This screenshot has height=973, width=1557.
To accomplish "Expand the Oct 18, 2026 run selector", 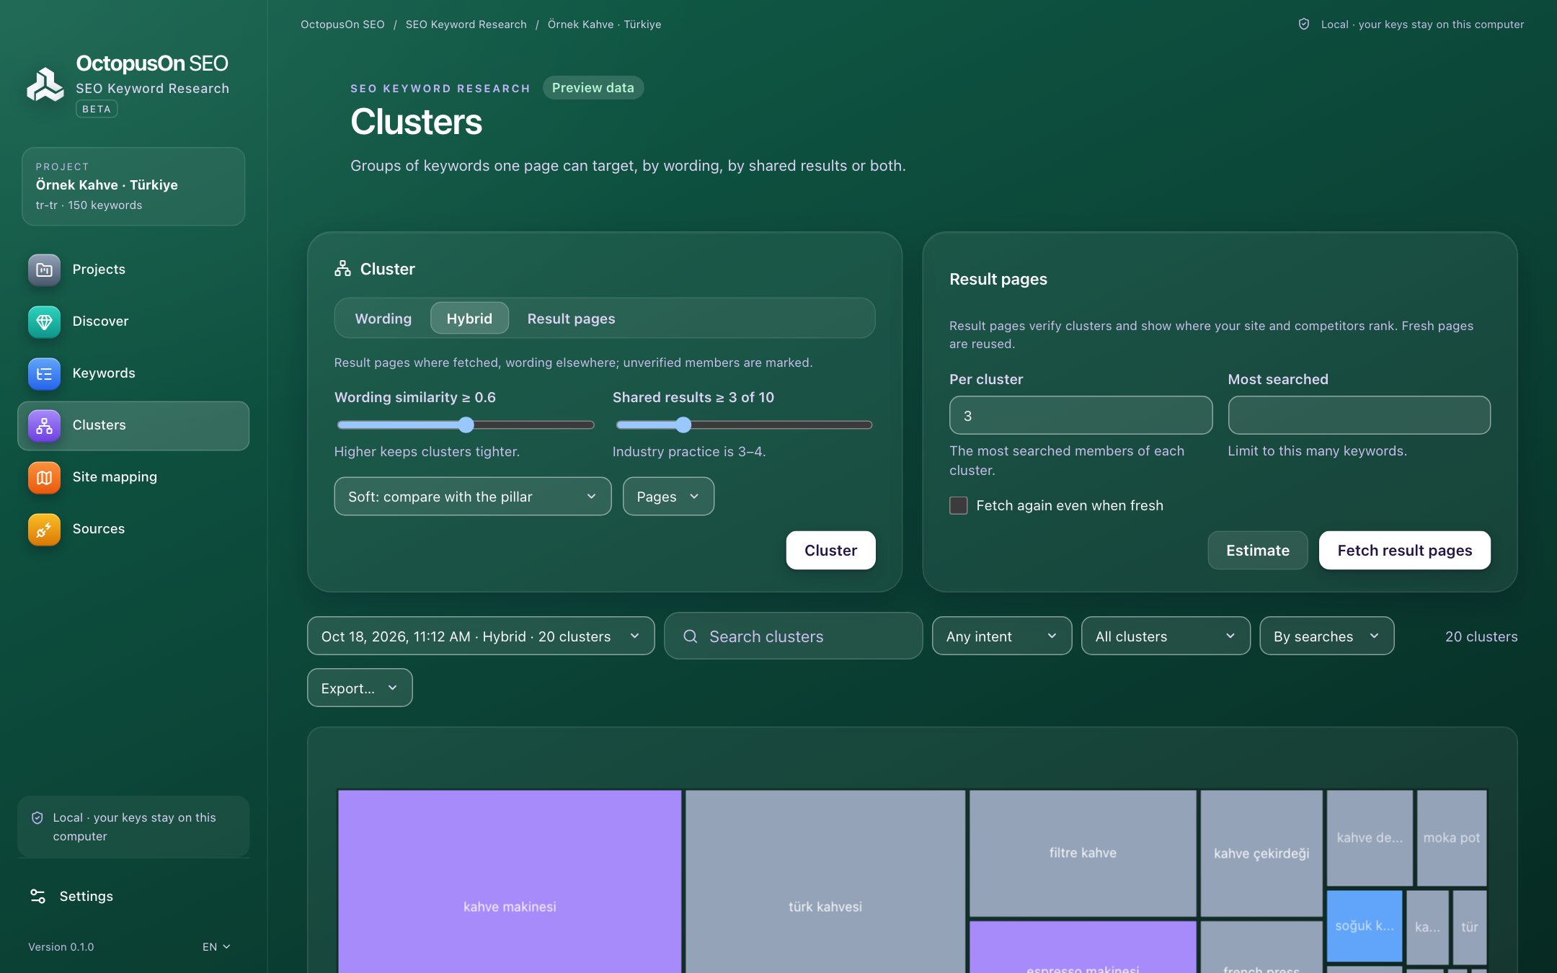I will 481,636.
